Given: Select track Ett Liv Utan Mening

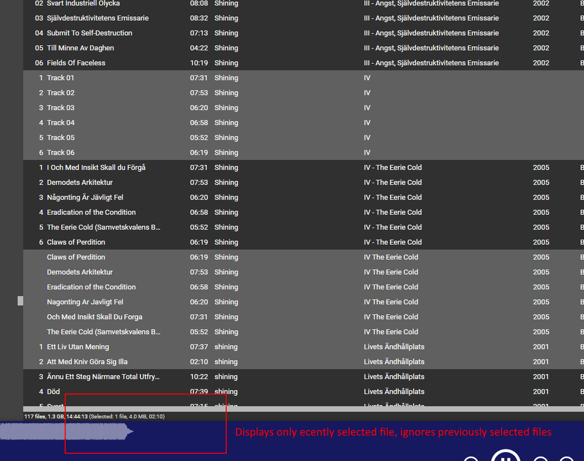Looking at the screenshot, I should coord(304,347).
